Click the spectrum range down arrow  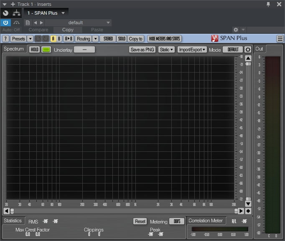point(248,203)
